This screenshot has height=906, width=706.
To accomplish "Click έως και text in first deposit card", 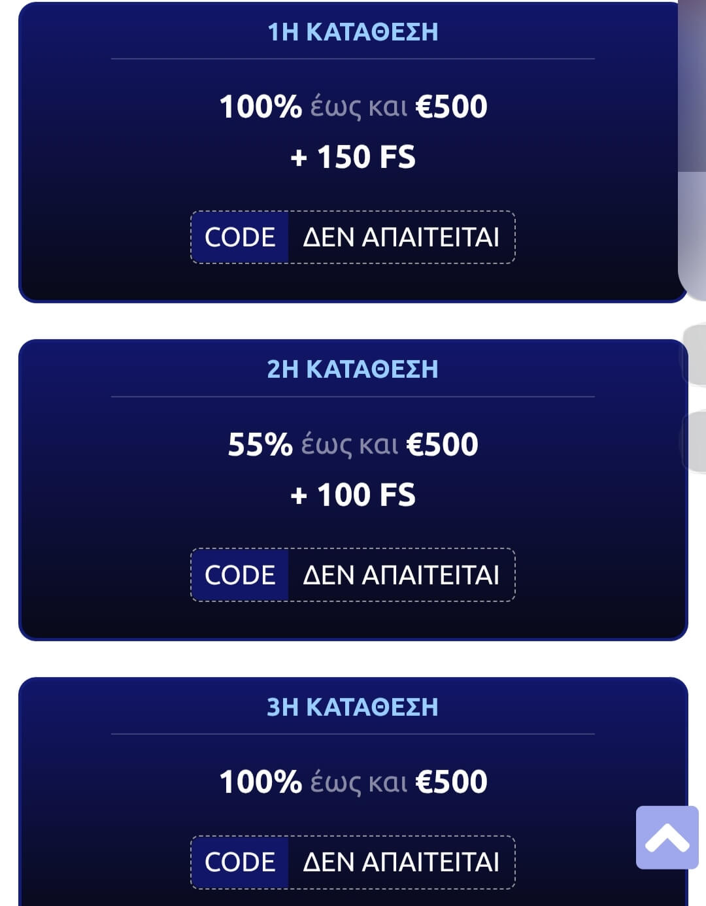I will click(358, 108).
